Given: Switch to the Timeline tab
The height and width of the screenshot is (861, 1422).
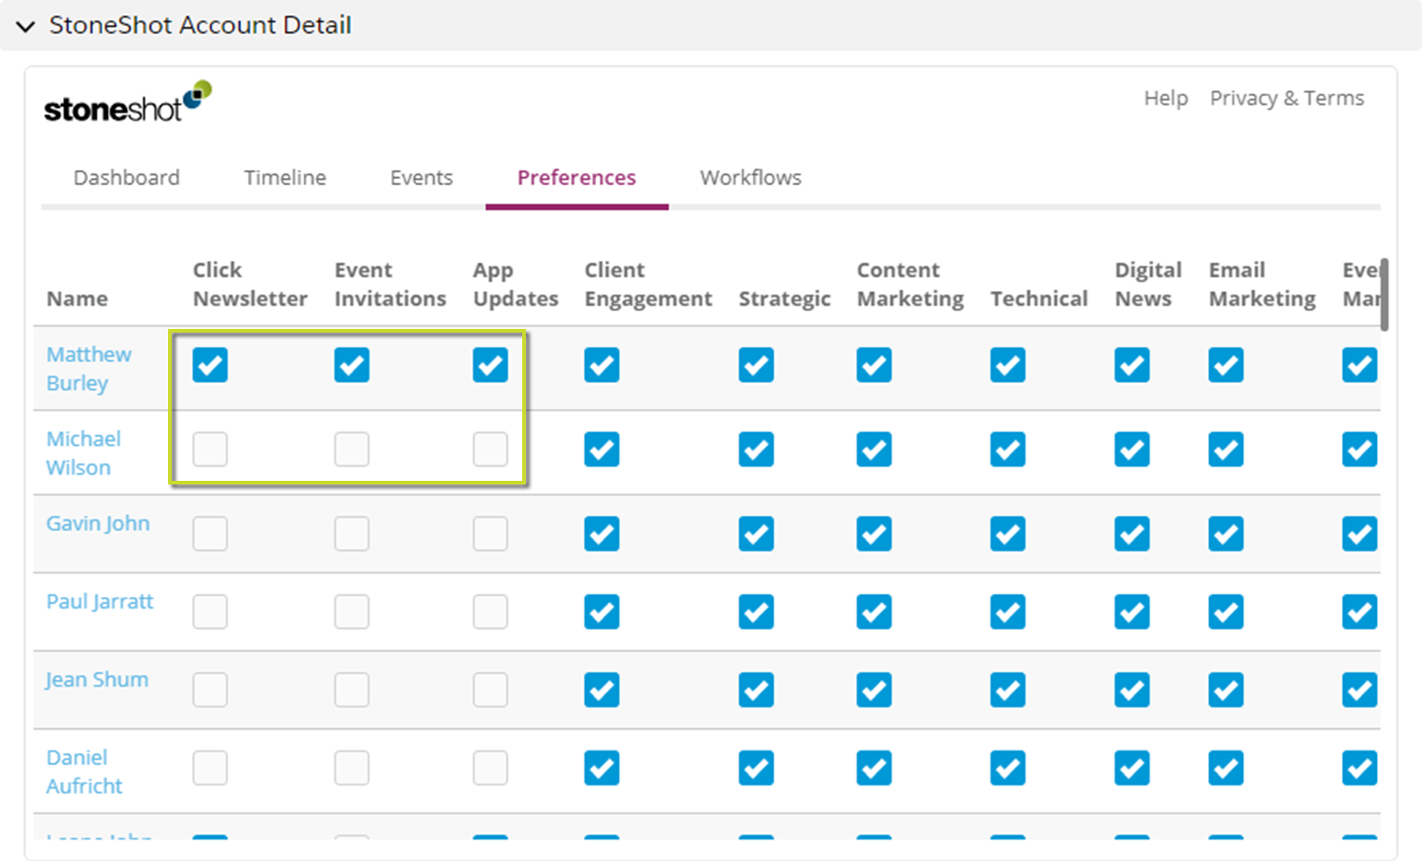Looking at the screenshot, I should point(285,177).
